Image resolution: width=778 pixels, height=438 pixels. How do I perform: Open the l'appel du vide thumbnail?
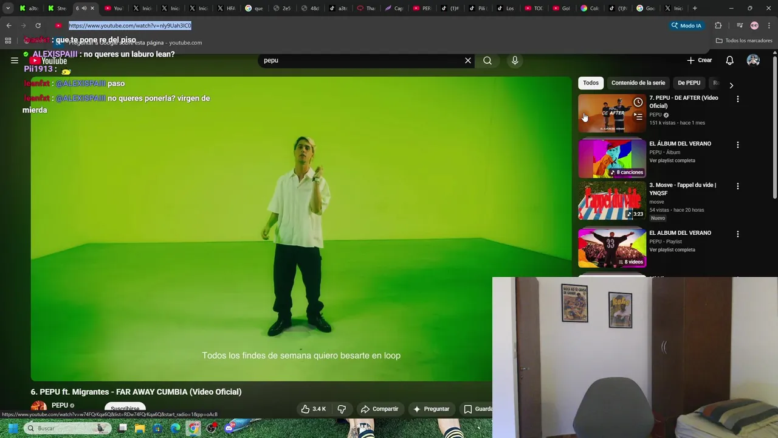[612, 201]
